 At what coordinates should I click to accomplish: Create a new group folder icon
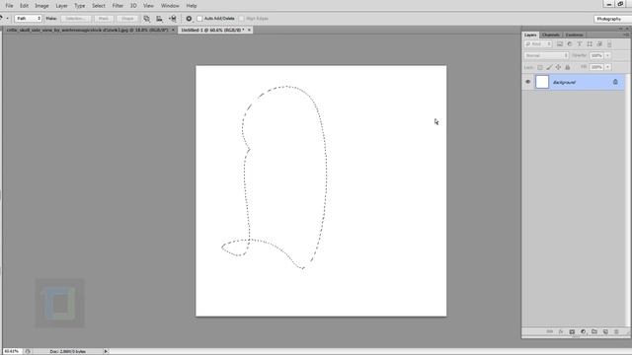click(594, 331)
